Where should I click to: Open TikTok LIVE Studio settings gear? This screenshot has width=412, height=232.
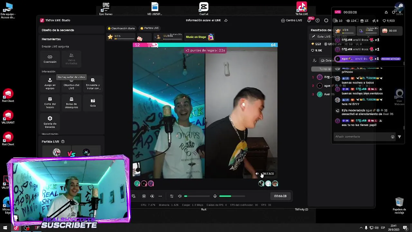[x=326, y=20]
